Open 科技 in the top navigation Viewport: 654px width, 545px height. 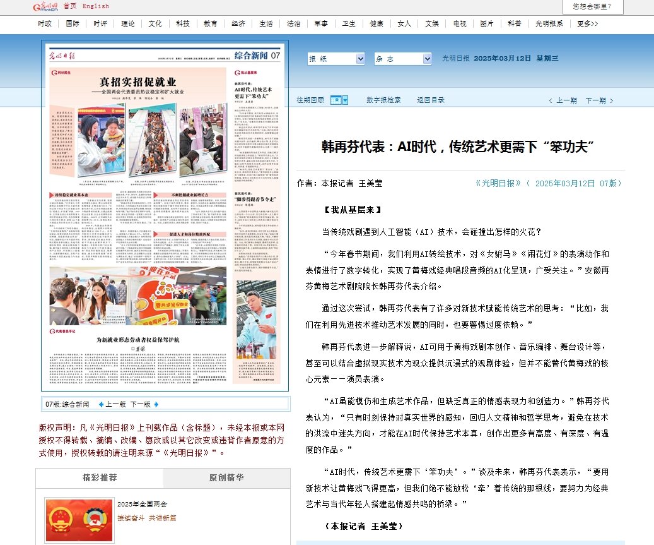click(x=183, y=23)
